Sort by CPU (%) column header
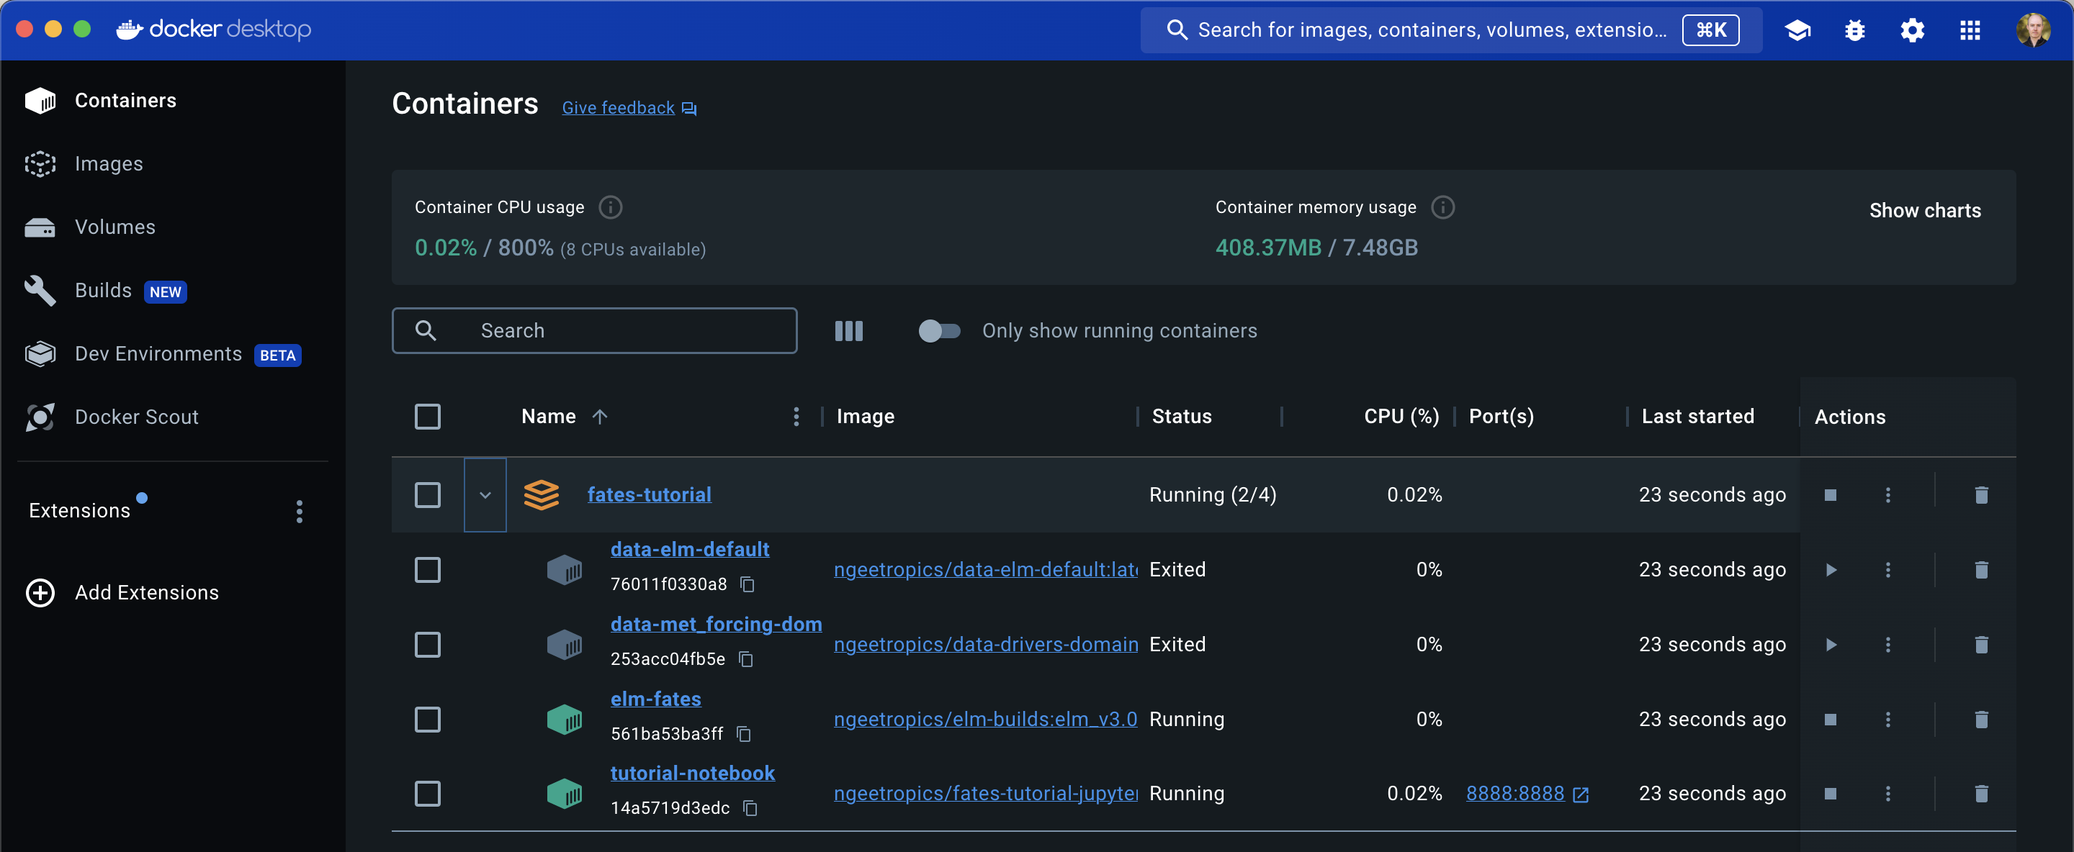 [1401, 416]
